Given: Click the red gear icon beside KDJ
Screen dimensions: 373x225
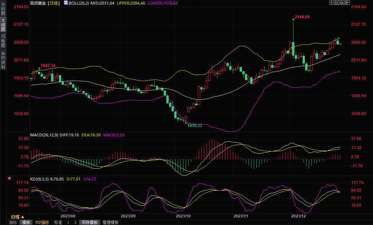Looking at the screenshot, I should click(x=9, y=178).
